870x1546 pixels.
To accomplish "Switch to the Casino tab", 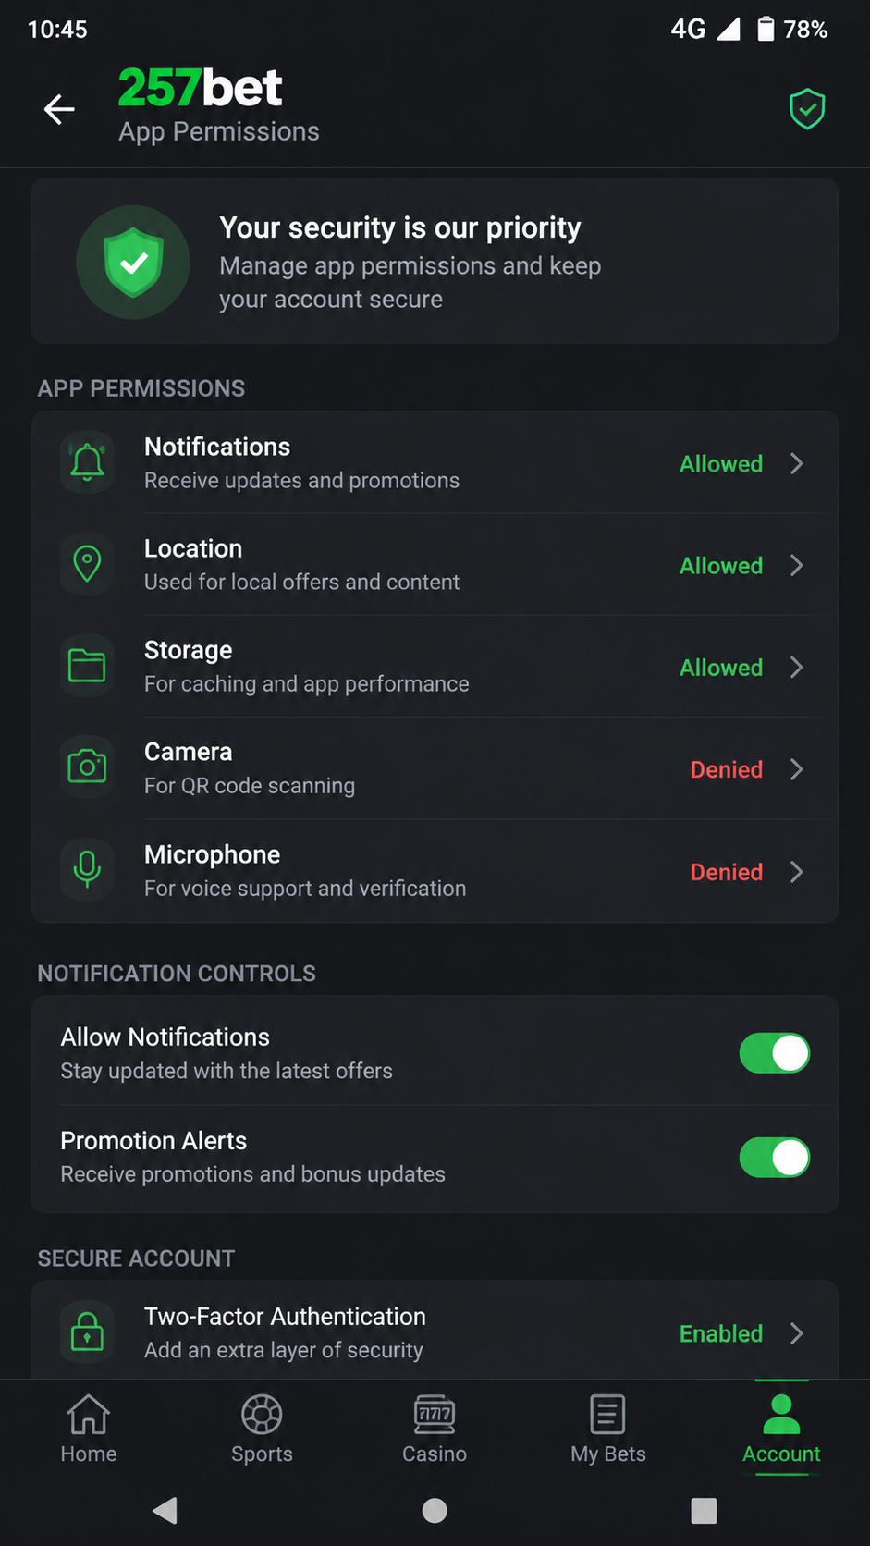I will tap(435, 1429).
